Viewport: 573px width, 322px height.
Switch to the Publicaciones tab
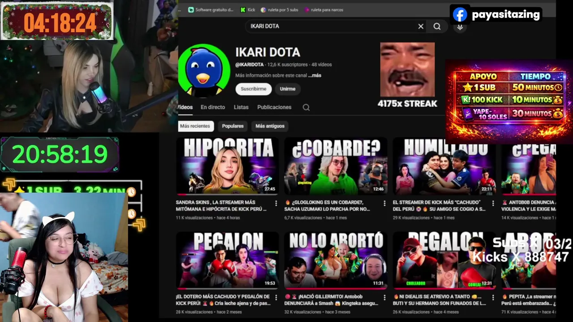point(274,107)
